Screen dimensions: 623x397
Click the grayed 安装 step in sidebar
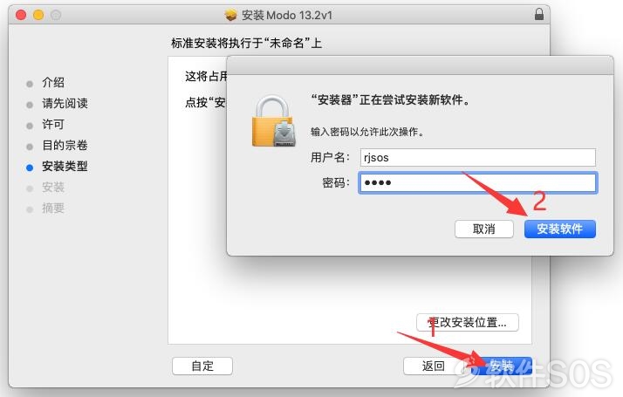[x=53, y=188]
